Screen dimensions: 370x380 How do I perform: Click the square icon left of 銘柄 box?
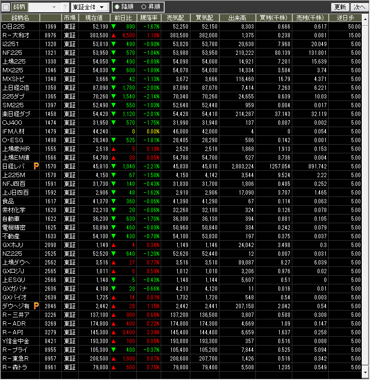click(6, 7)
